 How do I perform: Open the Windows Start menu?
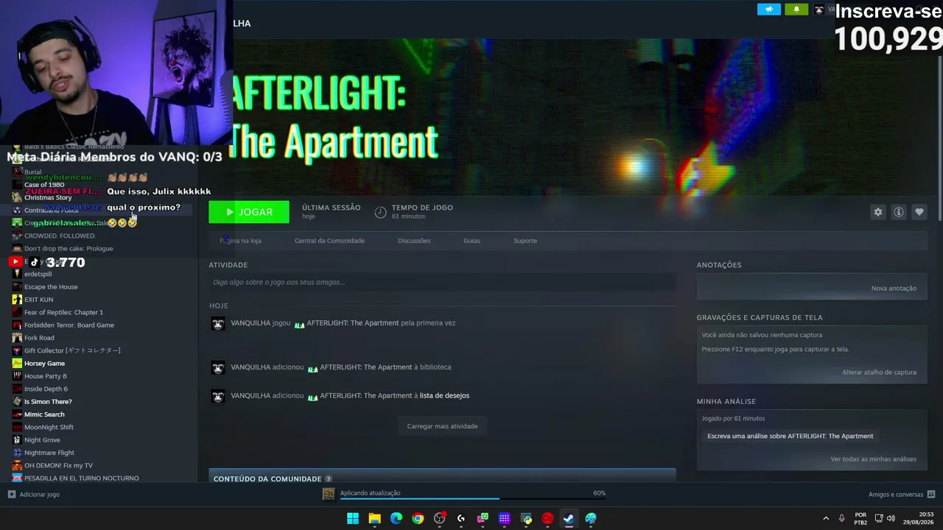click(x=353, y=518)
